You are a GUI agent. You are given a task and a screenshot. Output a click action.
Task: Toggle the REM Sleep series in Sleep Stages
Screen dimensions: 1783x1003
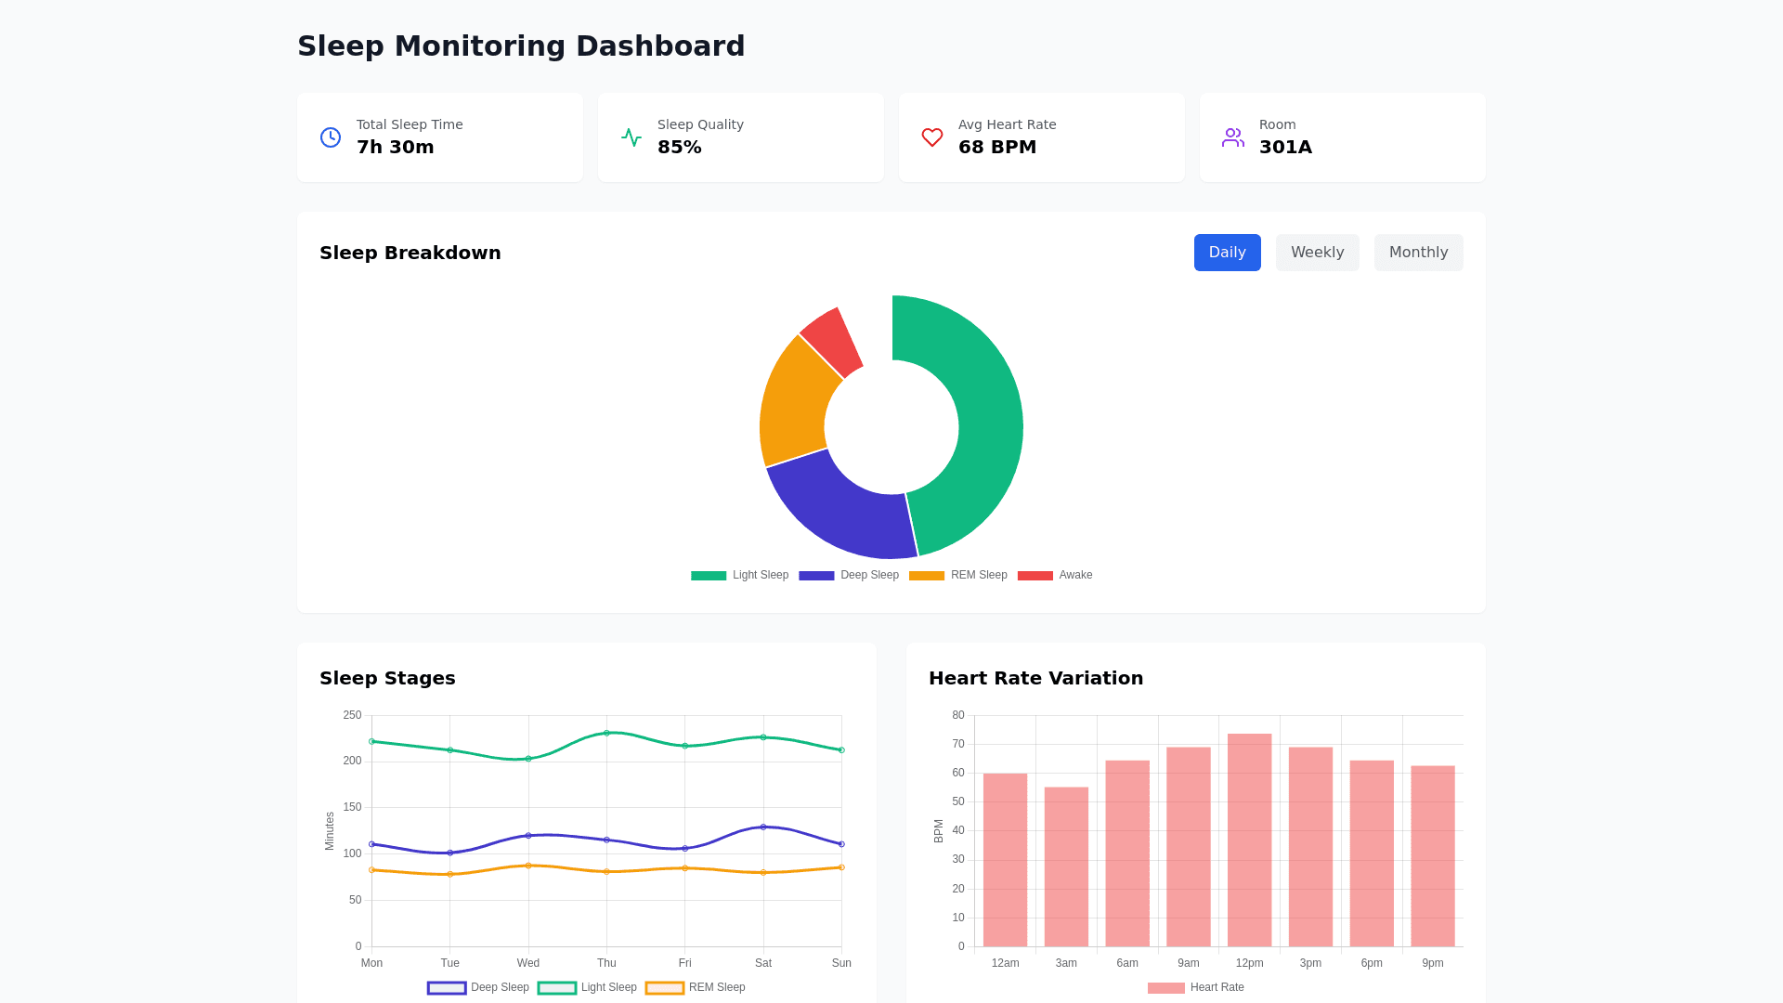coord(666,987)
